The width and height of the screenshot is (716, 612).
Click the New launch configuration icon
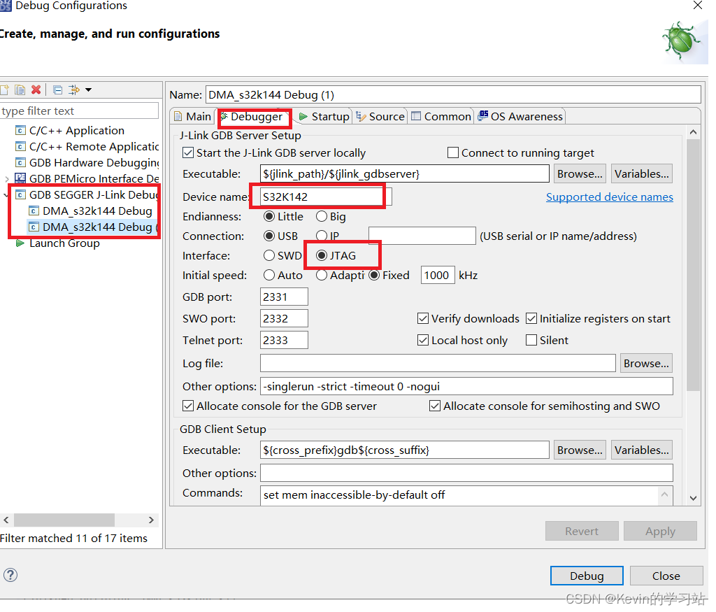click(4, 90)
